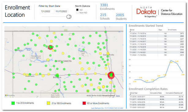
Task: Select row 7/1/2018 - 11/16/2018
Action: click(x=156, y=44)
